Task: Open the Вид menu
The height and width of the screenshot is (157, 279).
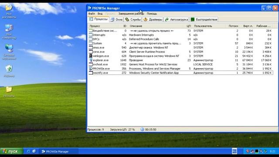Action: (100, 14)
